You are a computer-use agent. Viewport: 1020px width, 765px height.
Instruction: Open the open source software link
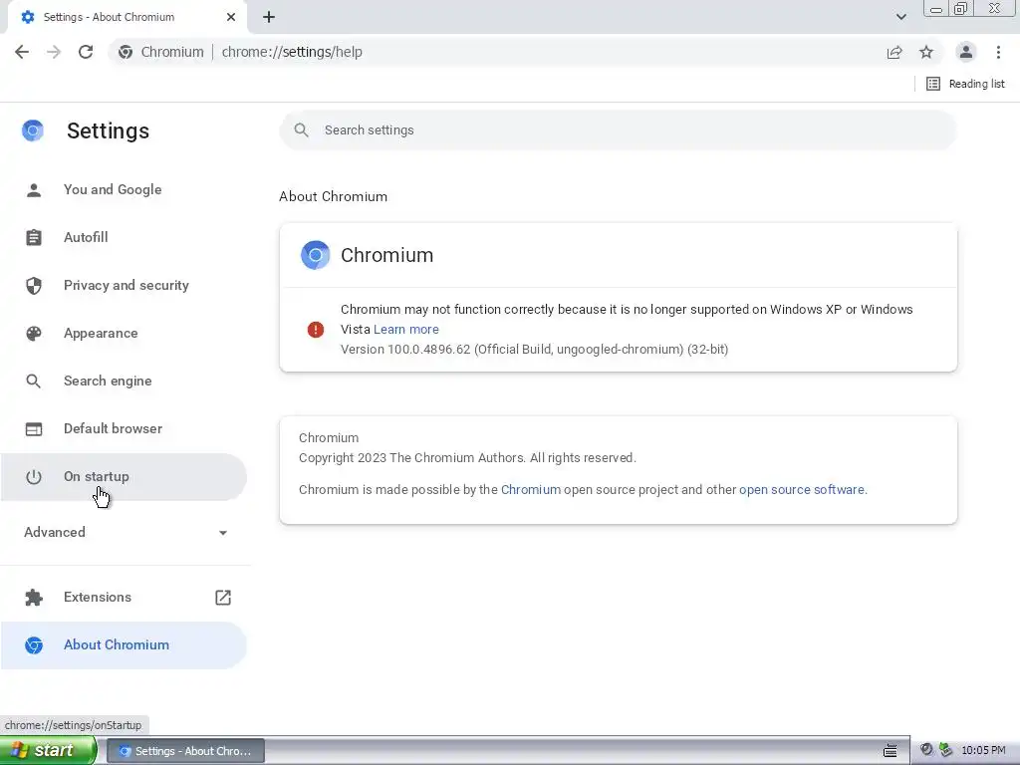pos(802,489)
